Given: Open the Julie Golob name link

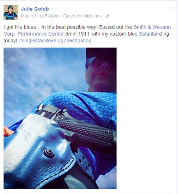Looking at the screenshot, I should pos(35,9).
